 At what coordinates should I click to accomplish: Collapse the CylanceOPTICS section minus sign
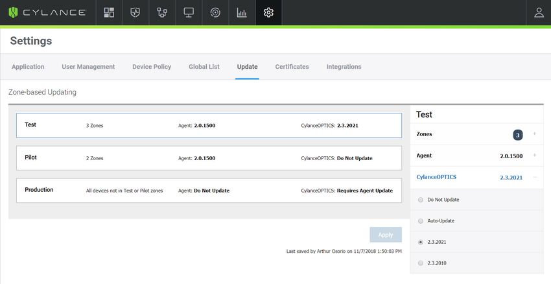535,177
